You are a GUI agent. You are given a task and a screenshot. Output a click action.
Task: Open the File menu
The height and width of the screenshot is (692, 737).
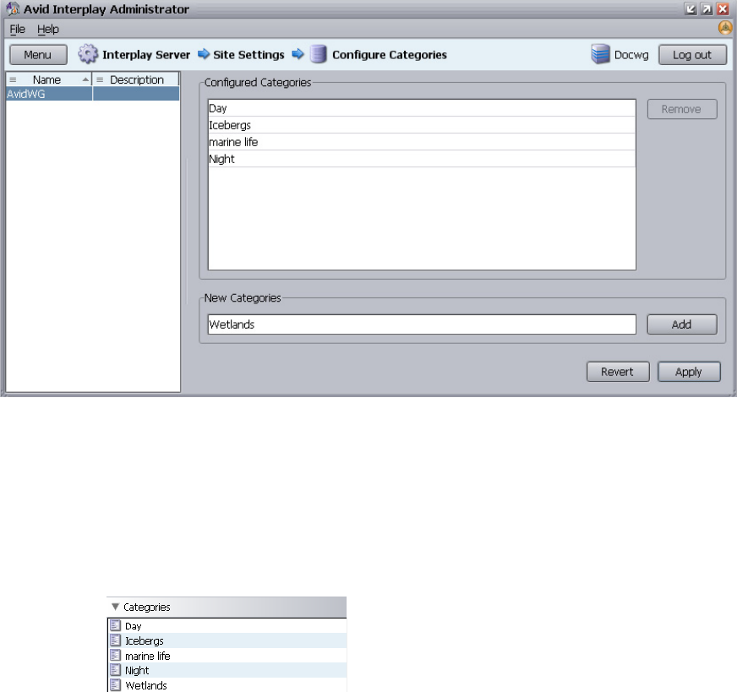pos(18,29)
